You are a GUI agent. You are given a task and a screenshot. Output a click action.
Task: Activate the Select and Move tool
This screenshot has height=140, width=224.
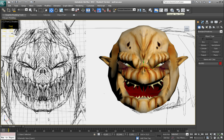coord(52,10)
